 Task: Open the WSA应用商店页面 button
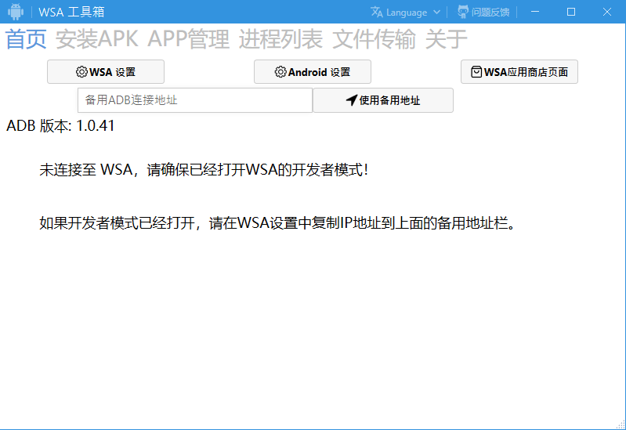tap(519, 72)
